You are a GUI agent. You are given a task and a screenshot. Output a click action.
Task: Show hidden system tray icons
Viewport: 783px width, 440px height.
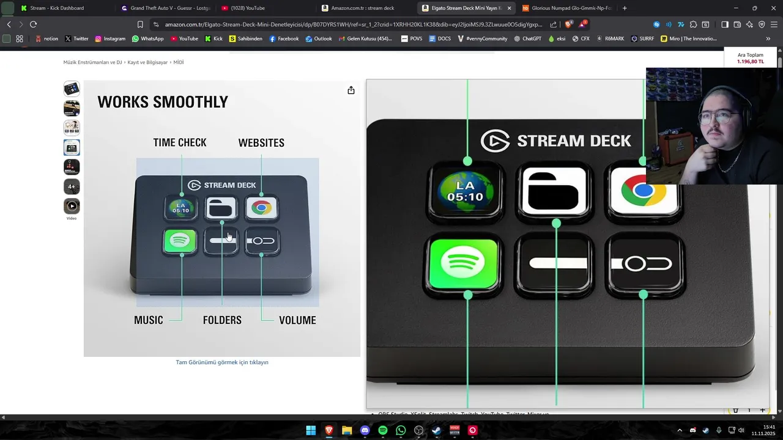point(679,430)
